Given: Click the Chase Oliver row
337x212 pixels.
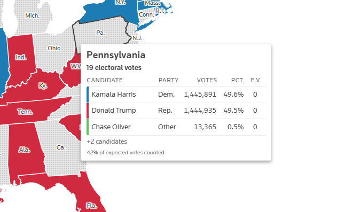Looking at the screenshot, I should [x=176, y=127].
